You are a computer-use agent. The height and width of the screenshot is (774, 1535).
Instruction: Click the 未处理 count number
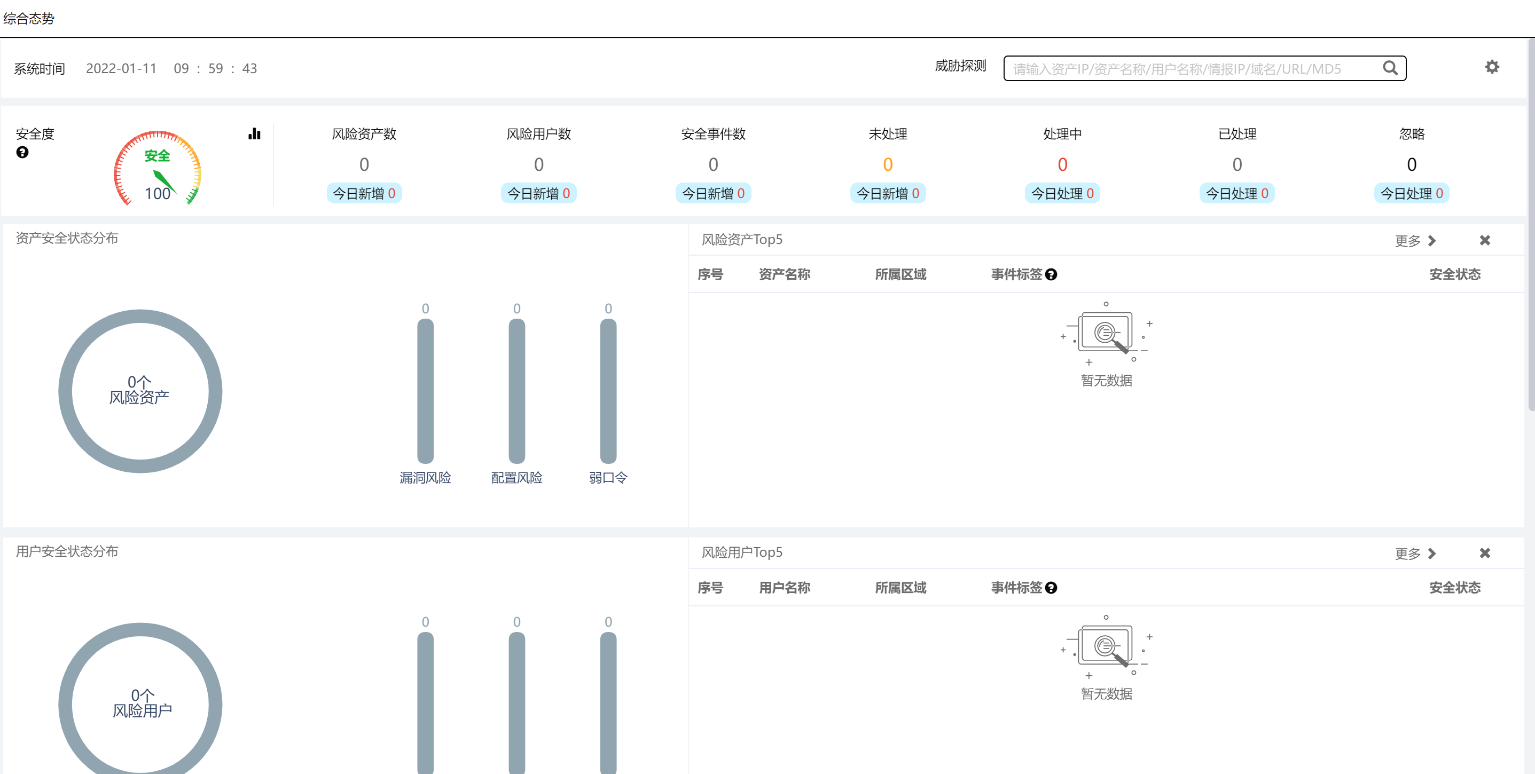coord(887,164)
